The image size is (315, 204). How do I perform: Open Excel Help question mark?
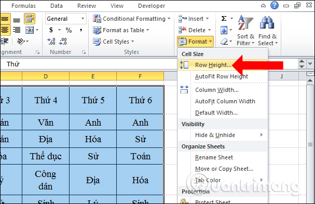pos(275,5)
